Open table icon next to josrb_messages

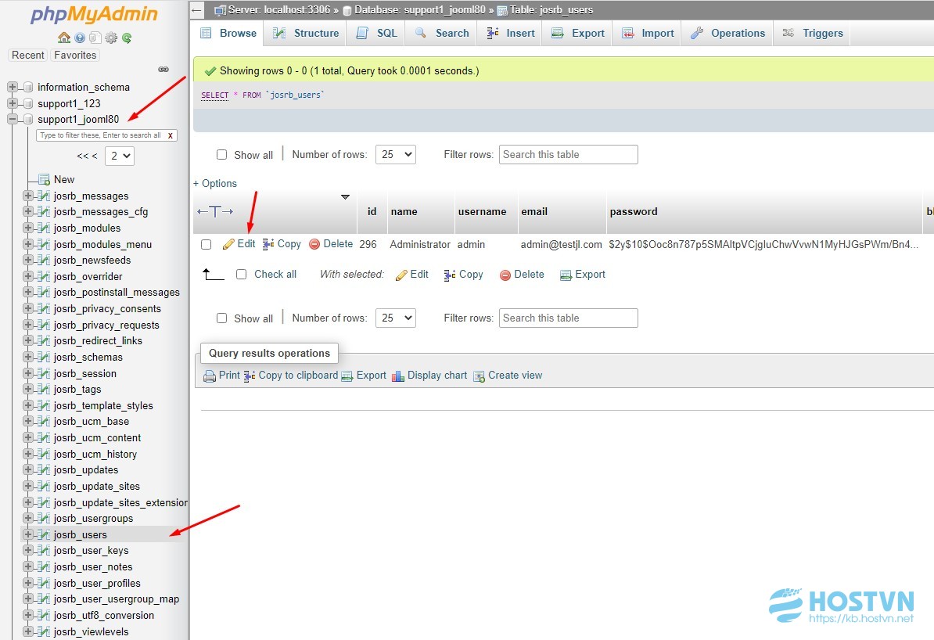click(44, 196)
